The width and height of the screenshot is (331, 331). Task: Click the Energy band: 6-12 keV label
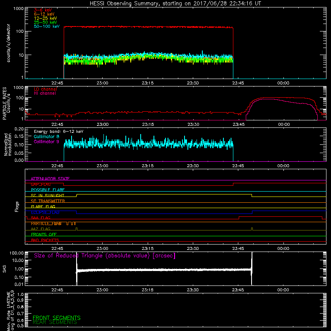[x=59, y=132]
